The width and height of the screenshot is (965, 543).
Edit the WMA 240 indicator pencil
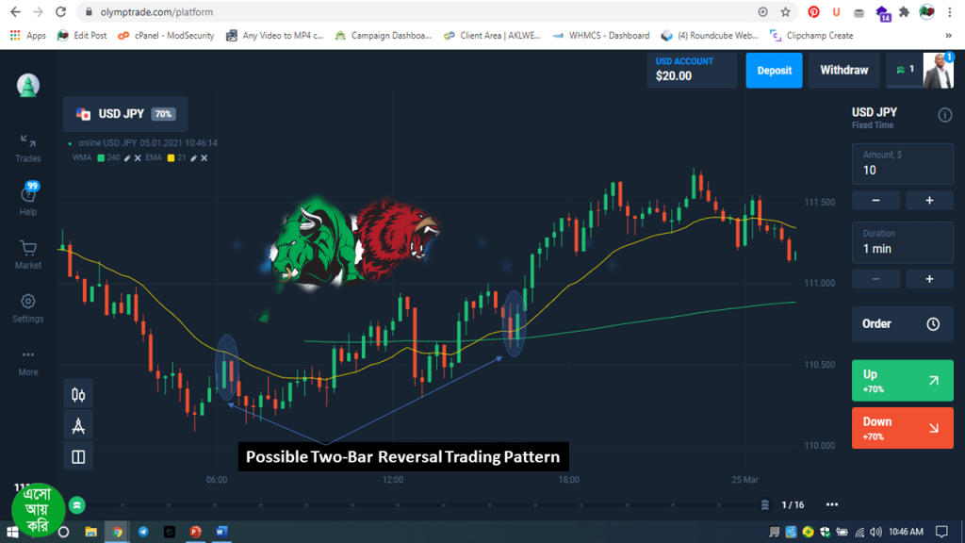coord(127,157)
